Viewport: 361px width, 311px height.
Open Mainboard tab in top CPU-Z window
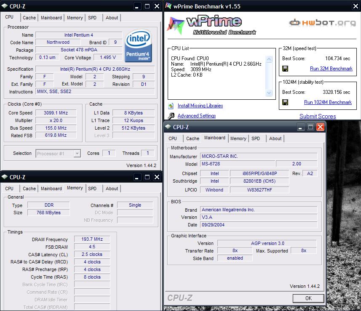pyautogui.click(x=51, y=18)
